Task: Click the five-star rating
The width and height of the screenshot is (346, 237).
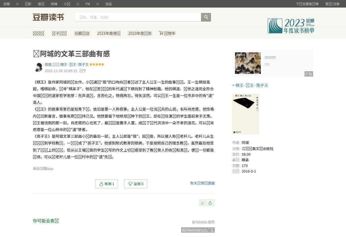Action: 97,64
